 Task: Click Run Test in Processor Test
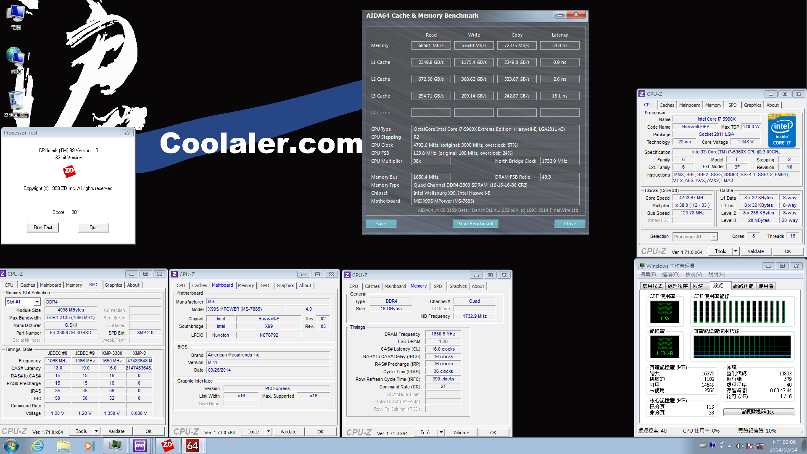pos(43,227)
